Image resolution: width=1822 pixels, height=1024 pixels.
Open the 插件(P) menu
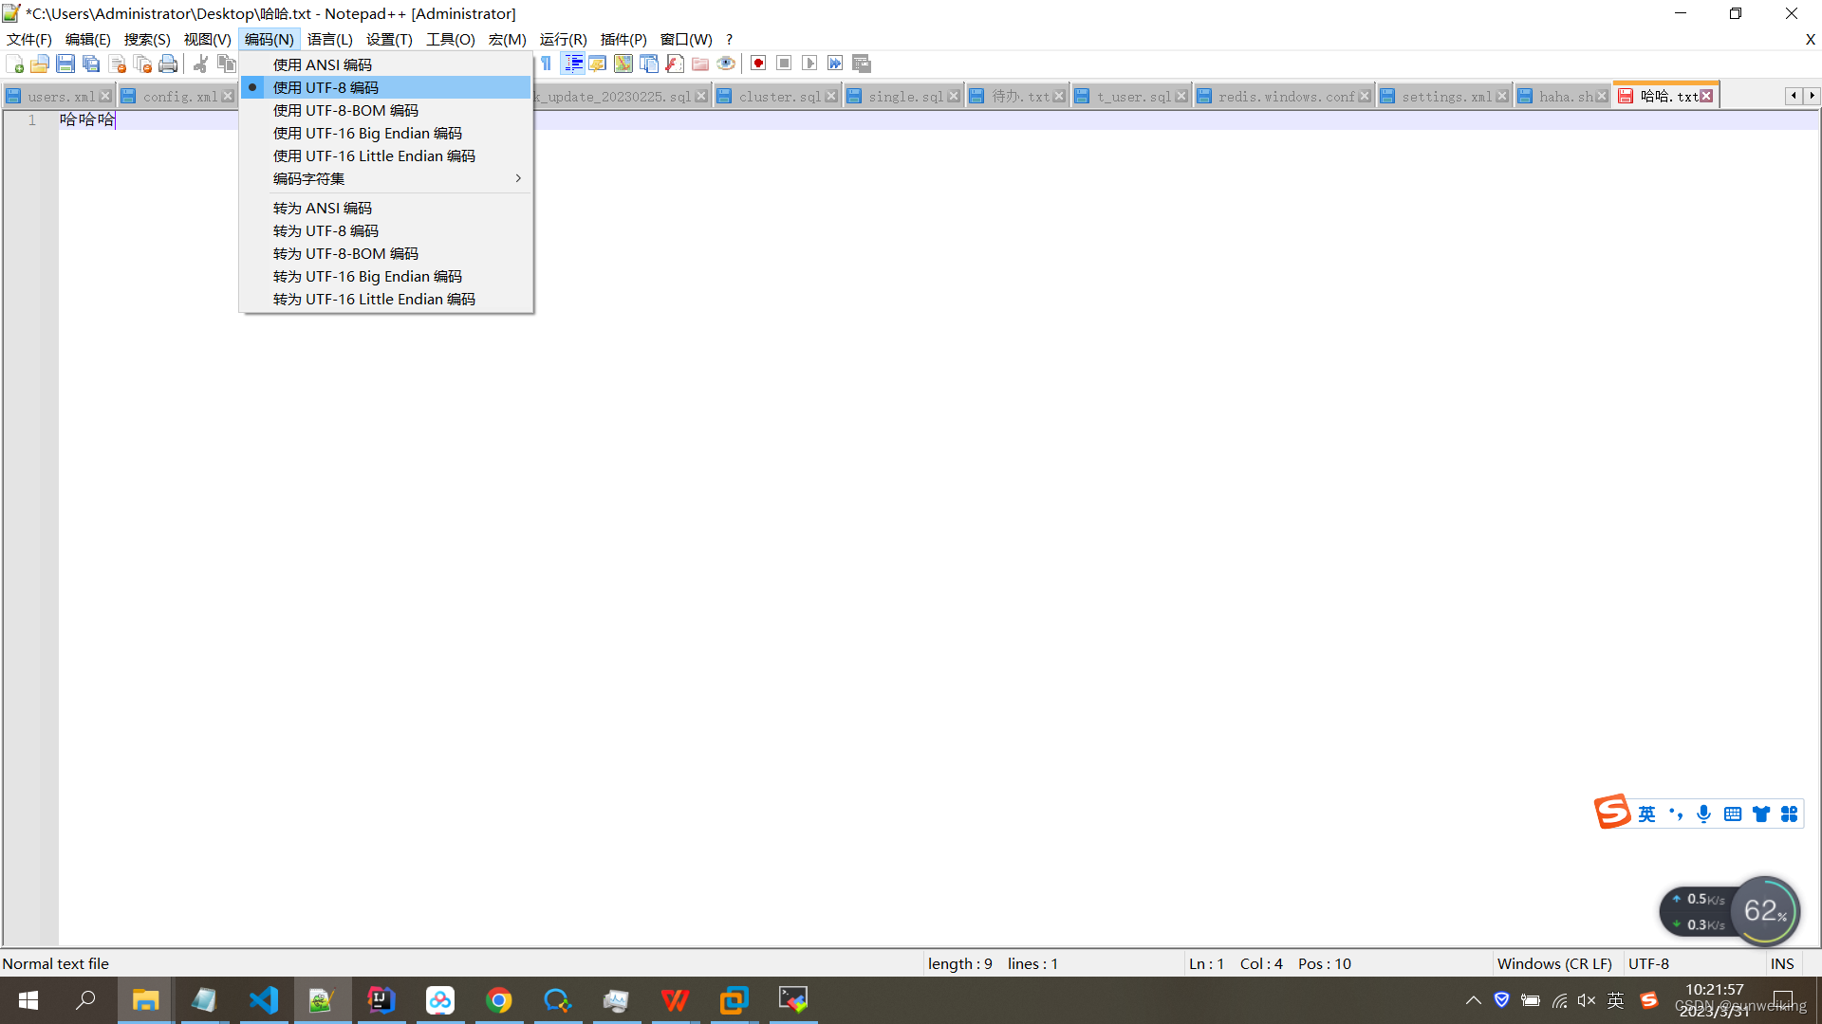(x=623, y=39)
